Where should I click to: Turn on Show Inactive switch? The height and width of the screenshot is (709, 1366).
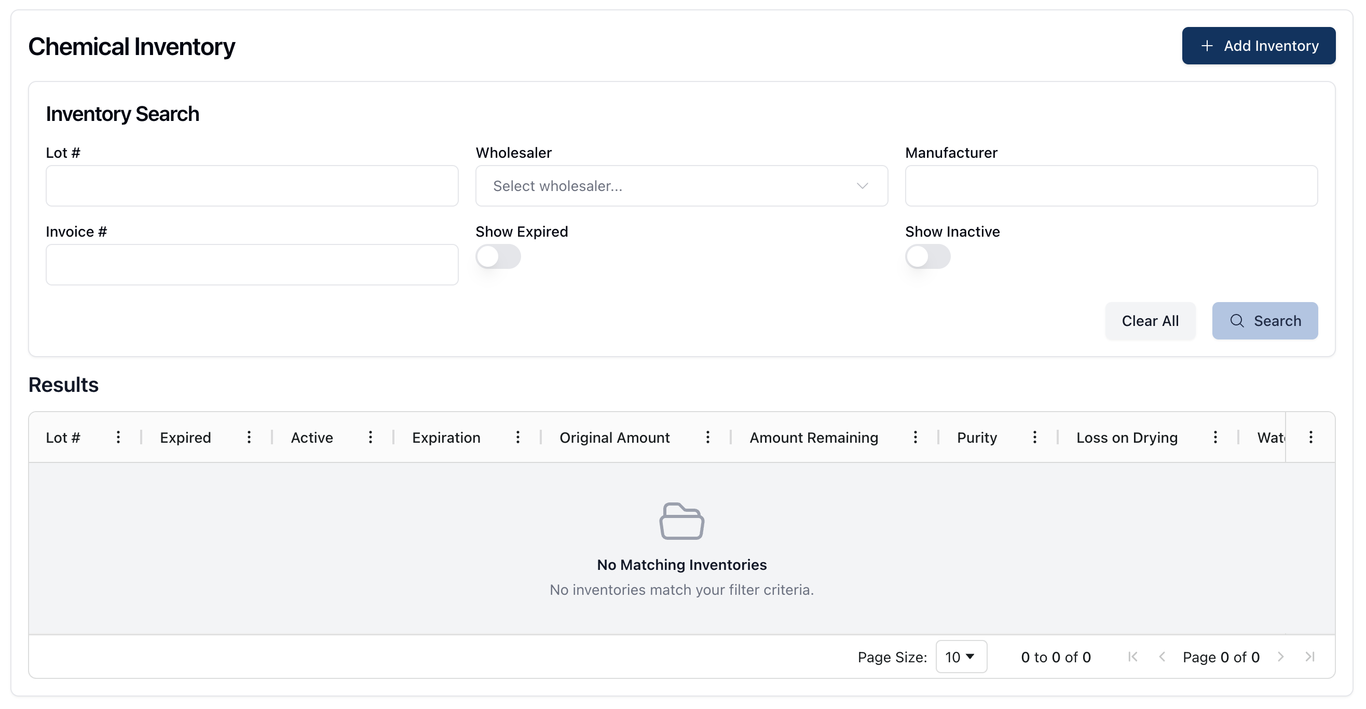tap(927, 256)
